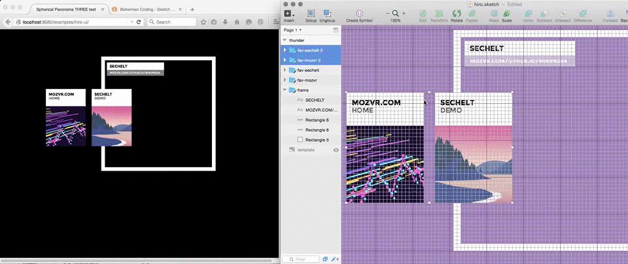628x264 pixels.
Task: Click the Insert tool in Sketch toolbar
Action: click(x=288, y=14)
